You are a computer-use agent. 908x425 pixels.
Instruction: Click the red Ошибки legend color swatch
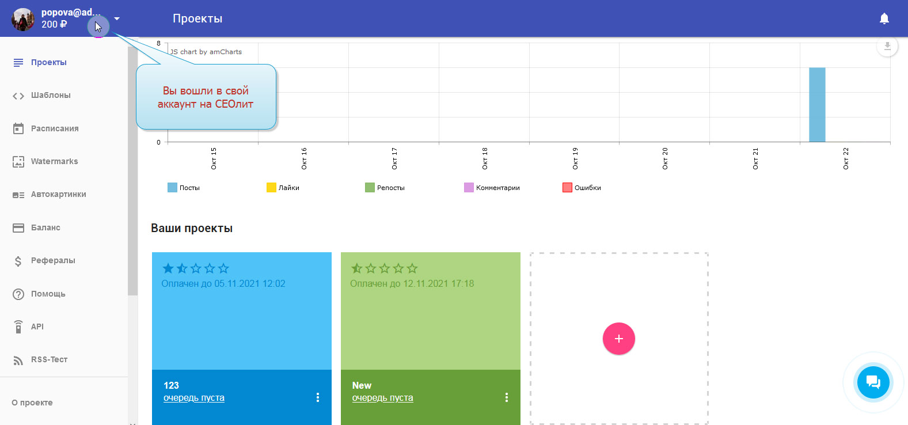pos(567,188)
